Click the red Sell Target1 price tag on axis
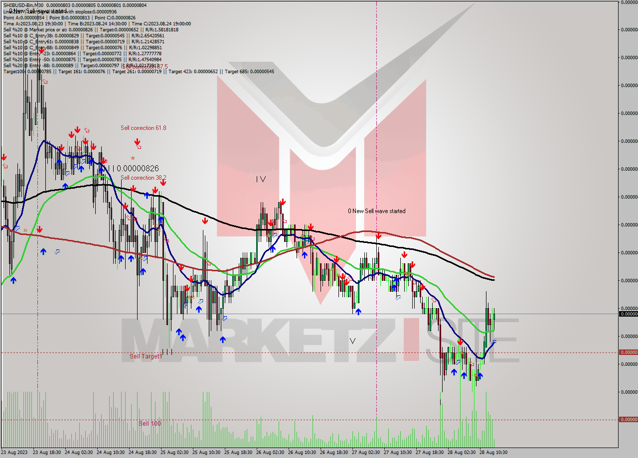 (628, 352)
